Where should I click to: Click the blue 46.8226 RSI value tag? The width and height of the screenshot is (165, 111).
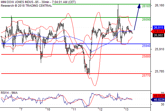[158, 100]
